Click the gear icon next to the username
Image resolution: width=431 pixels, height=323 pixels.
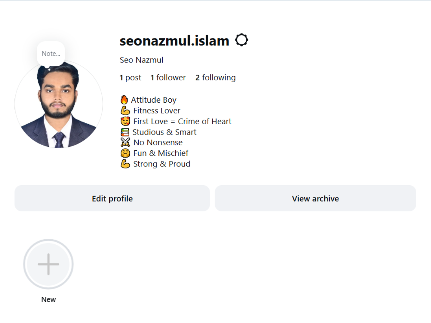(242, 40)
